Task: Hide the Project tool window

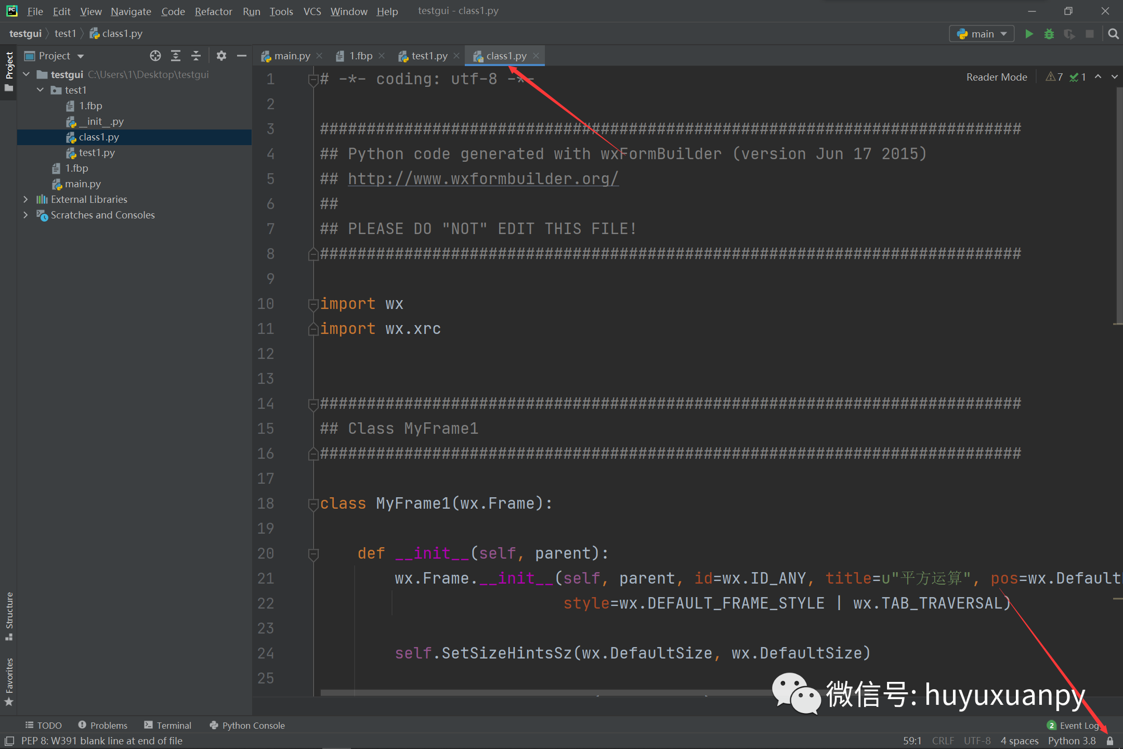Action: coord(241,56)
